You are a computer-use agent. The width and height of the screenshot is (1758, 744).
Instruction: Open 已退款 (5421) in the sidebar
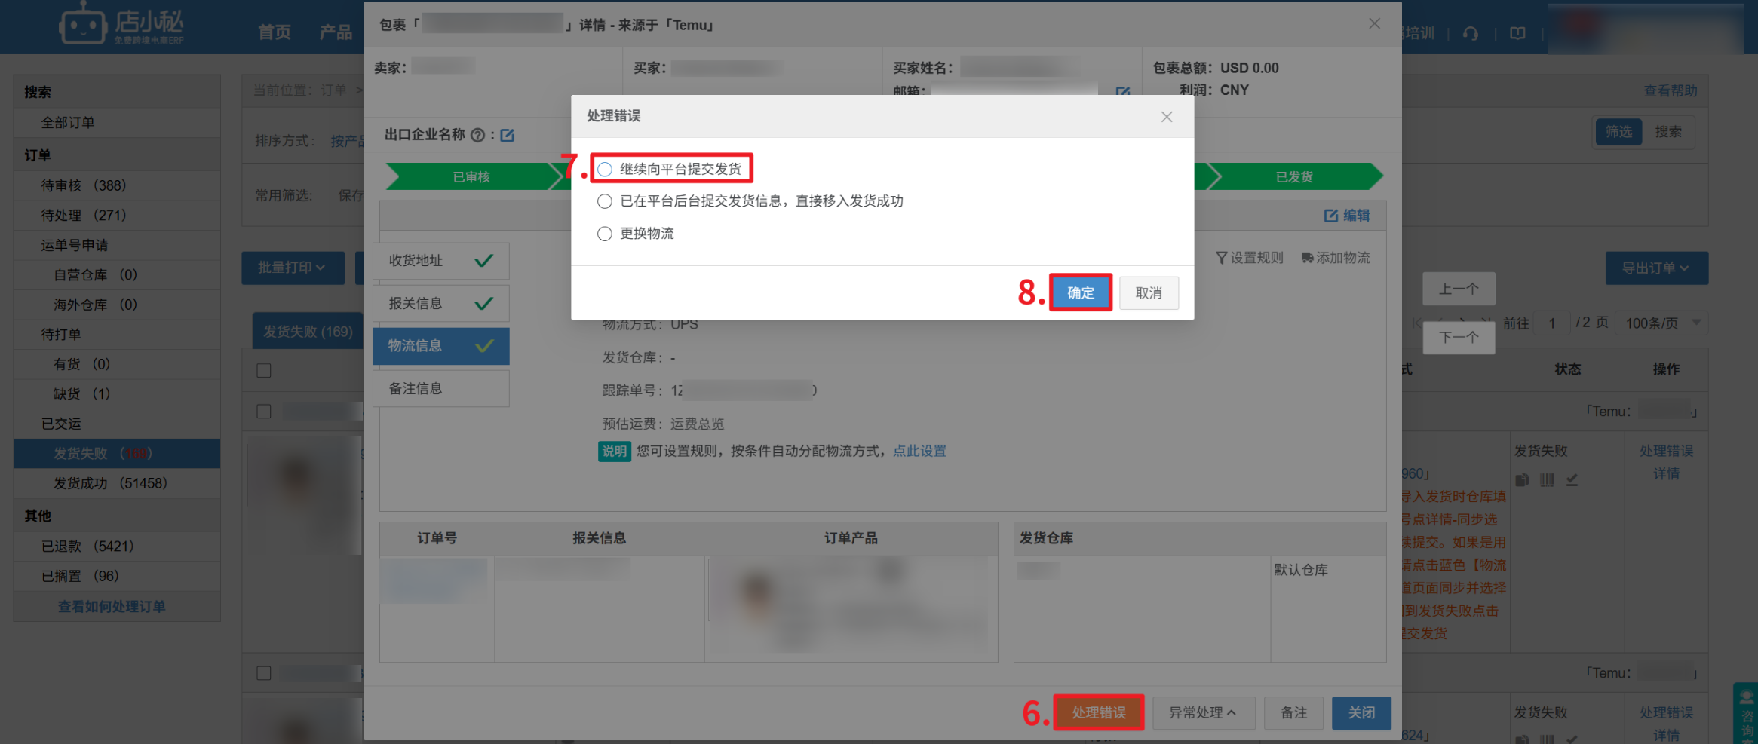click(117, 546)
